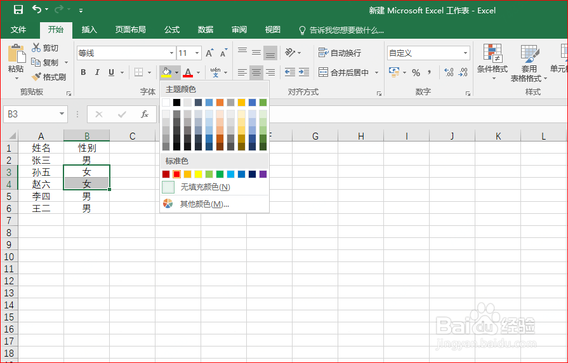
Task: Increase font size with large A
Action: coord(209,53)
